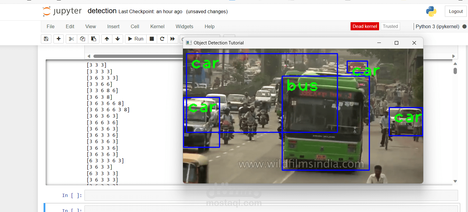This screenshot has height=212, width=468.
Task: Open the View menu
Action: pyautogui.click(x=90, y=26)
